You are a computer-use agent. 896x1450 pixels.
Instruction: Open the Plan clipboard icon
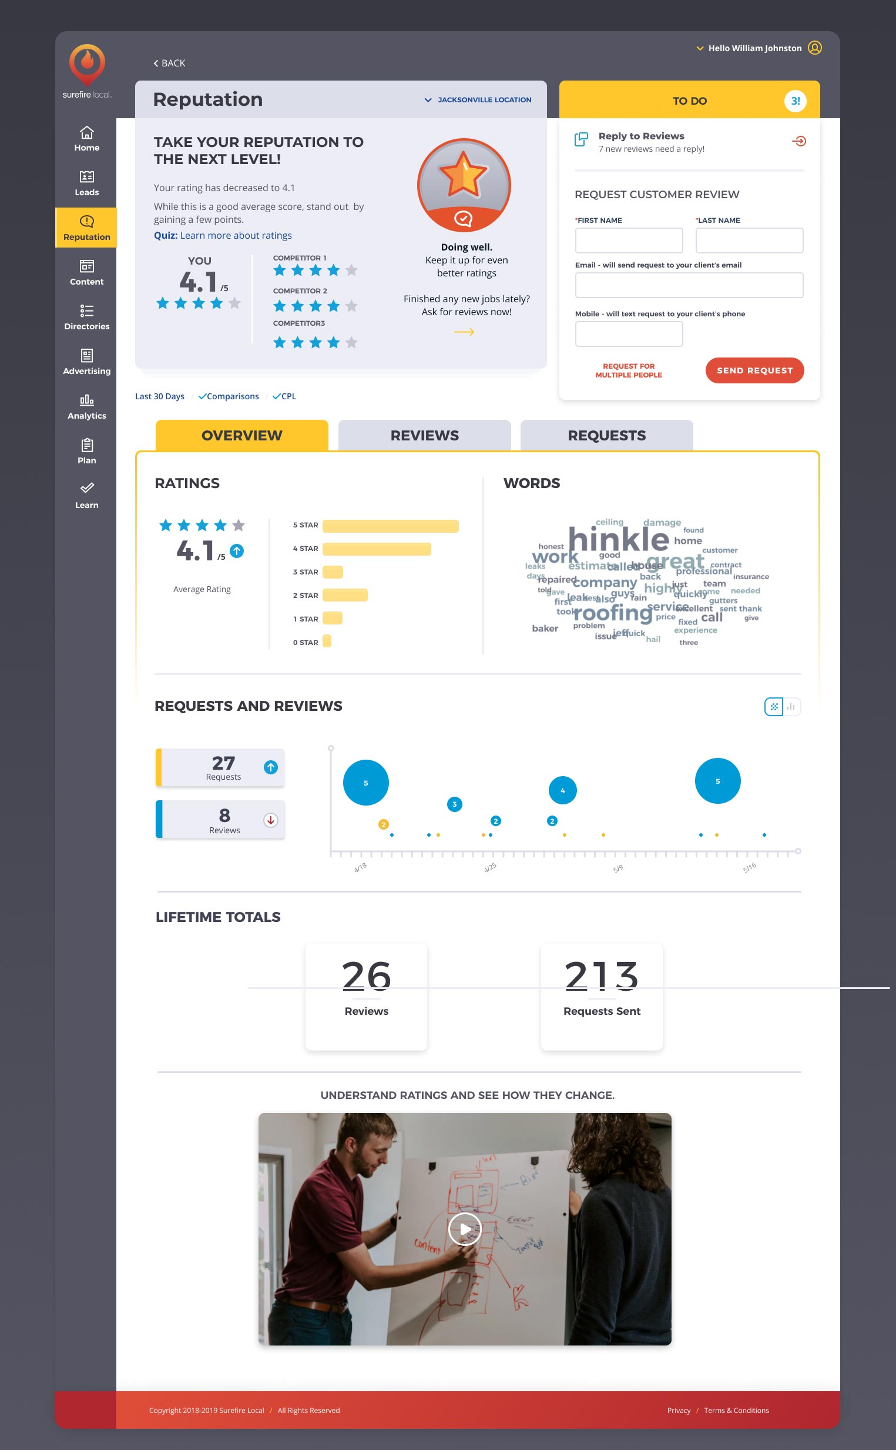coord(86,445)
